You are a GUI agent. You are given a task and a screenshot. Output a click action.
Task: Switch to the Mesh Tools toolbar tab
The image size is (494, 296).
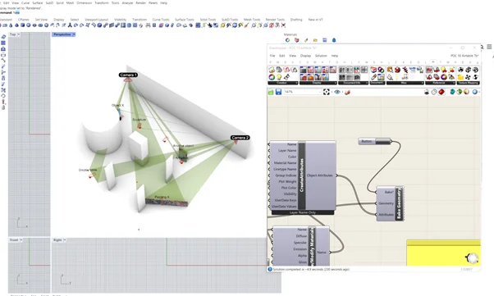point(252,20)
